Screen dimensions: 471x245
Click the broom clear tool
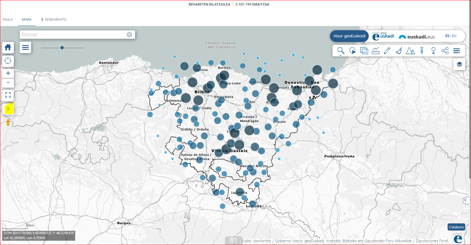[x=399, y=51]
